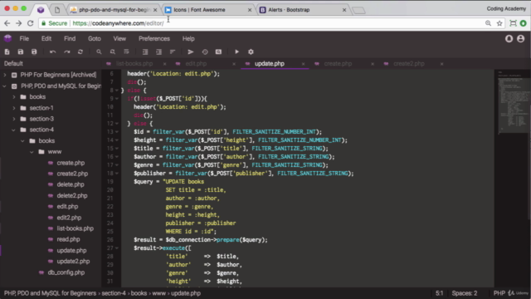Viewport: 531px width, 299px height.
Task: Open delete.php in file tree
Action: [71, 184]
